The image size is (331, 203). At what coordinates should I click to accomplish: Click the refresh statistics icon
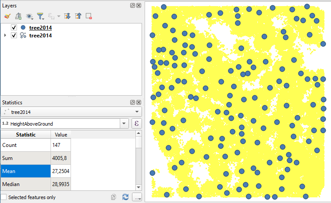point(125,197)
